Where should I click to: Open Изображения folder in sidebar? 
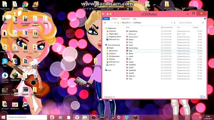[114, 56]
